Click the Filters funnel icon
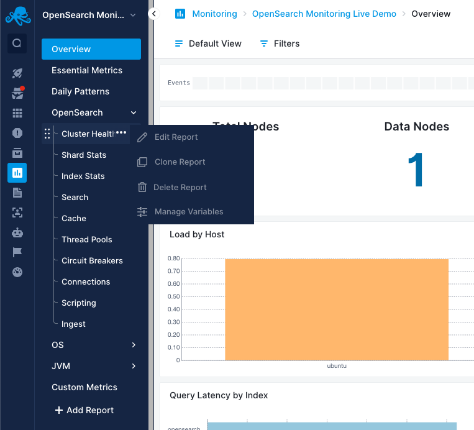The width and height of the screenshot is (474, 430). (264, 43)
